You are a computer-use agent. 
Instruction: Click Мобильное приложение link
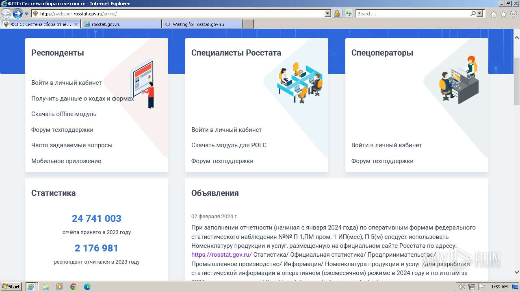[x=66, y=161]
